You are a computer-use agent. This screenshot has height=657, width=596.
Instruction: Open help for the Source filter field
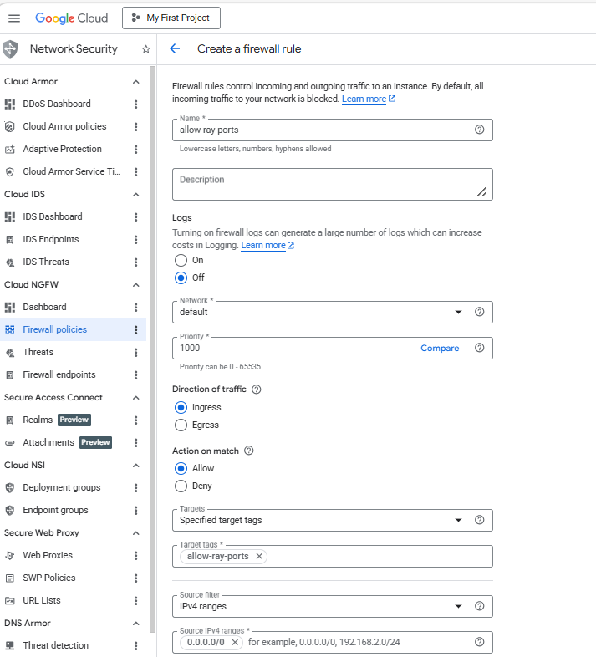[x=480, y=606]
